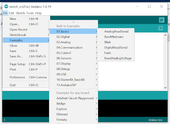Image resolution: width=170 pixels, height=124 pixels.
Task: Expand Sketchbook submenu
Action: pos(26,35)
